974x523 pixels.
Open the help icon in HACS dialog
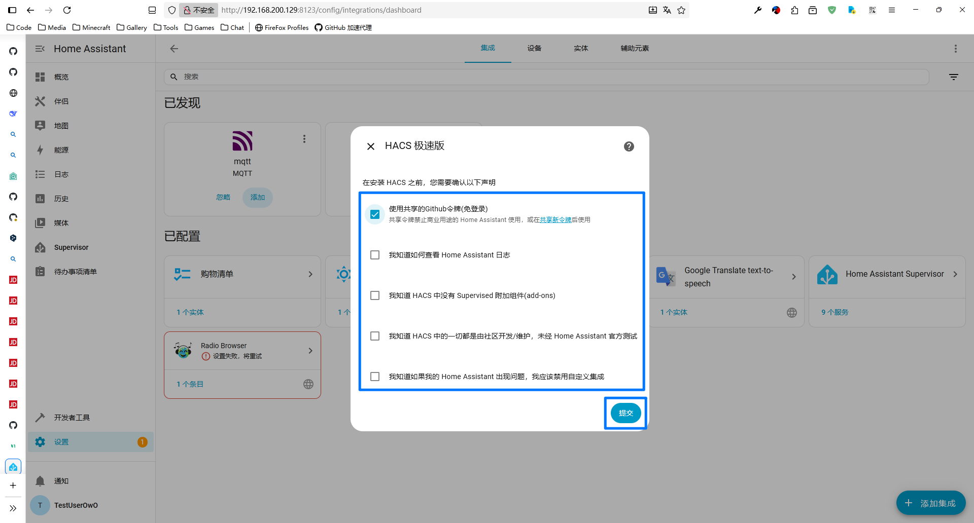click(629, 146)
